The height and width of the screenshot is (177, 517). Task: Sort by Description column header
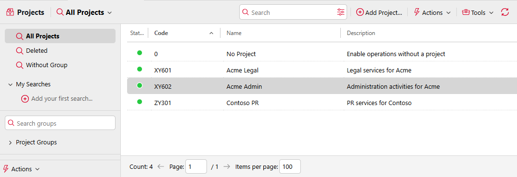coord(361,33)
